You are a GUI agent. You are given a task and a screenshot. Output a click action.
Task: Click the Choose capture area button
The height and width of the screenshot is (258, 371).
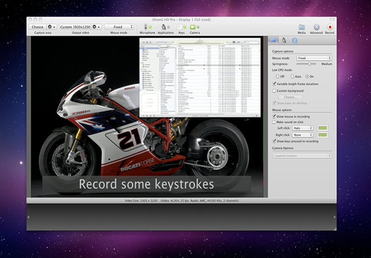click(x=38, y=27)
